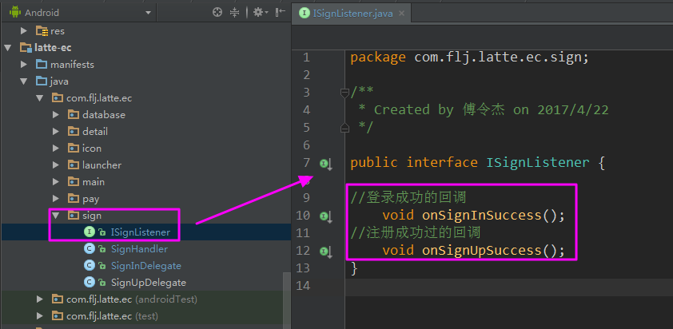
Task: Toggle the Javadoc comment fold marker on line 3
Action: [344, 93]
